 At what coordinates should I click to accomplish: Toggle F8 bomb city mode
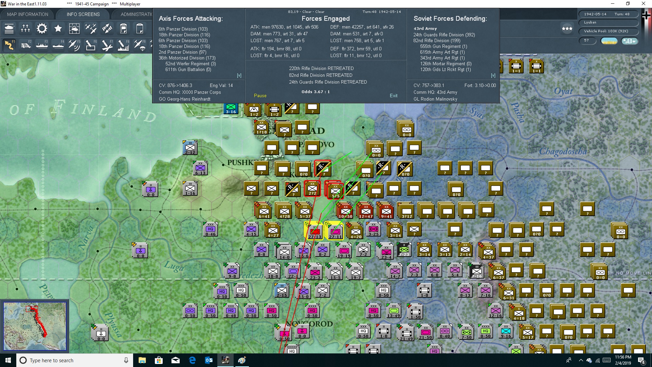click(x=123, y=45)
